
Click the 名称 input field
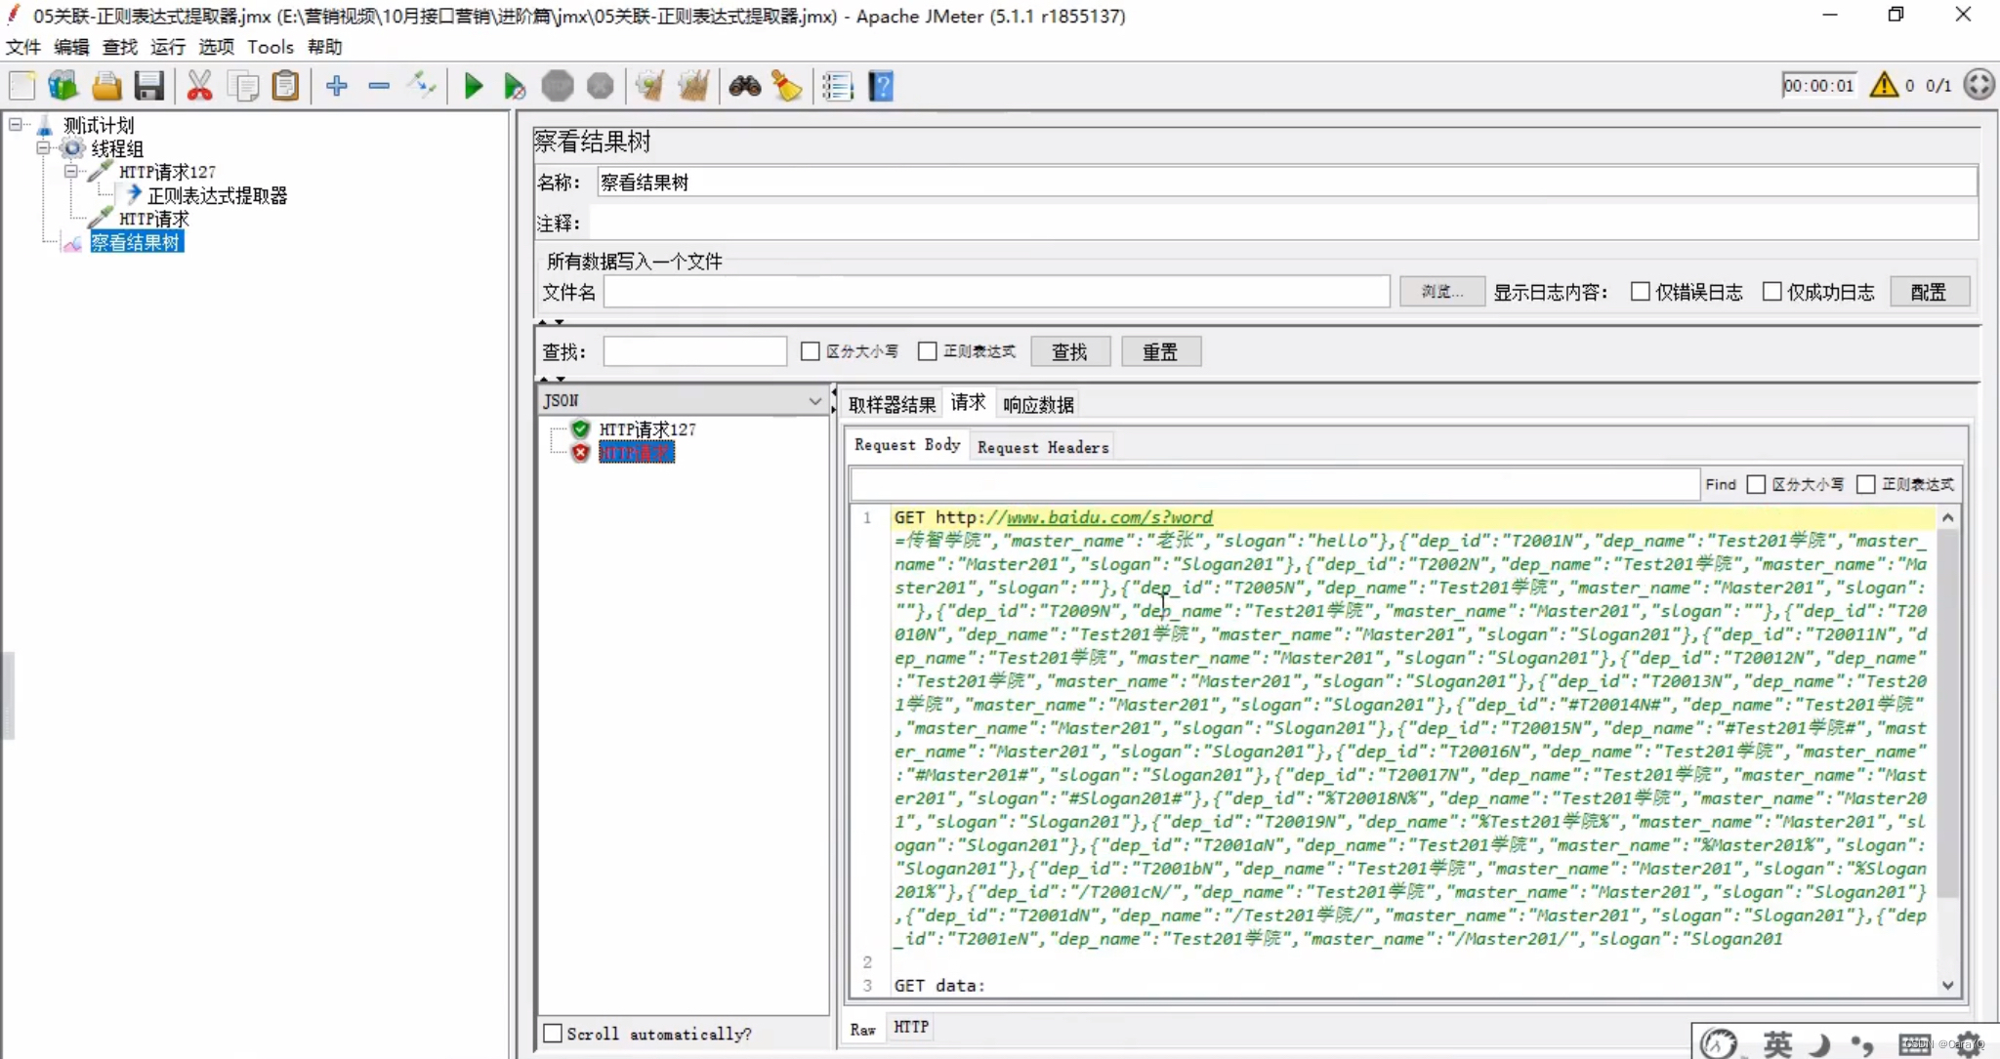[1287, 182]
